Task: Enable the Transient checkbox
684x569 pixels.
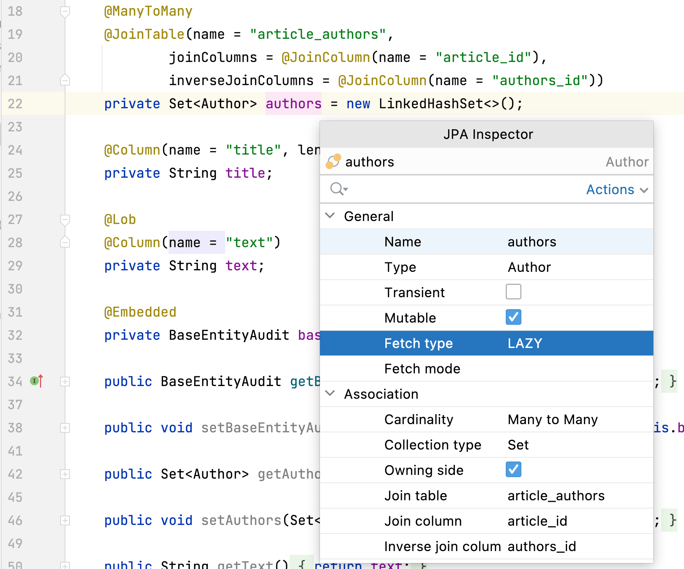Action: click(x=513, y=292)
